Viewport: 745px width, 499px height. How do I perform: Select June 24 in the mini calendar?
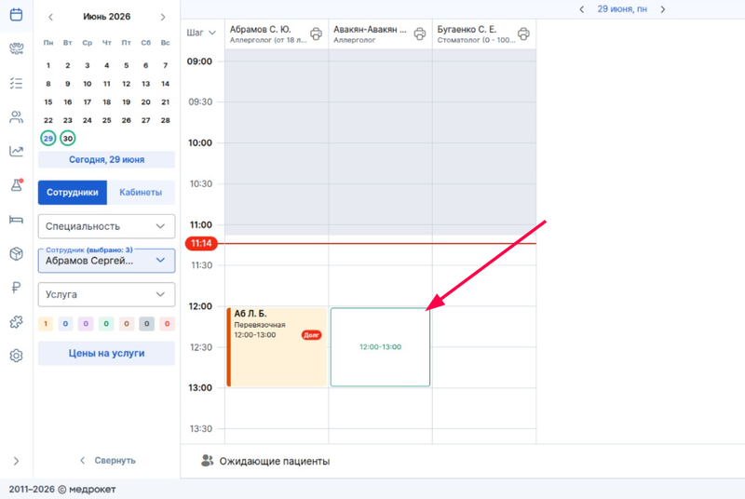(x=87, y=120)
